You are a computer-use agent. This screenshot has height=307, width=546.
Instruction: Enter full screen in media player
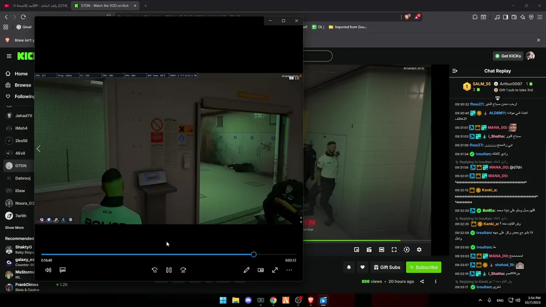pos(275,270)
